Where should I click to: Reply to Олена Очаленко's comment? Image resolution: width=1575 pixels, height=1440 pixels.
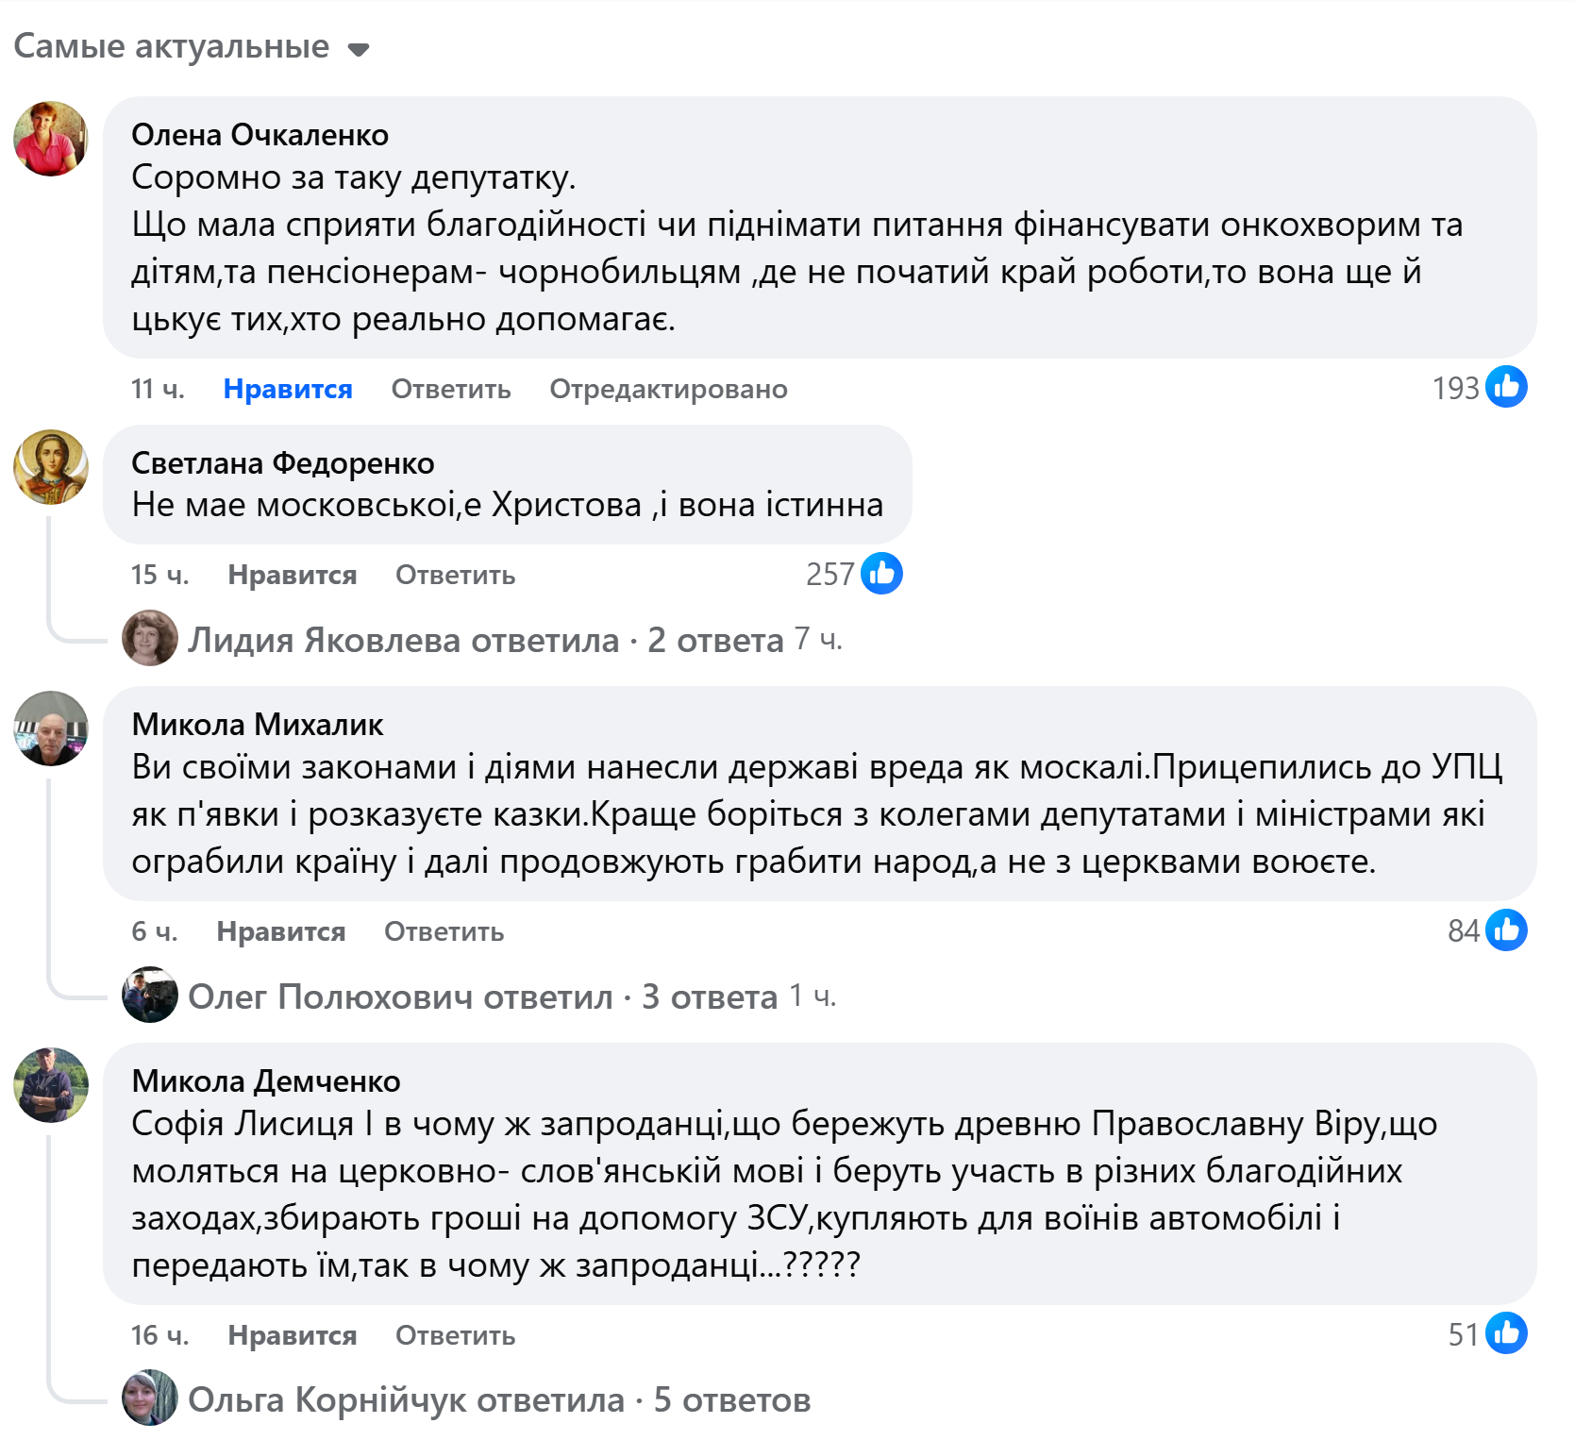point(451,389)
